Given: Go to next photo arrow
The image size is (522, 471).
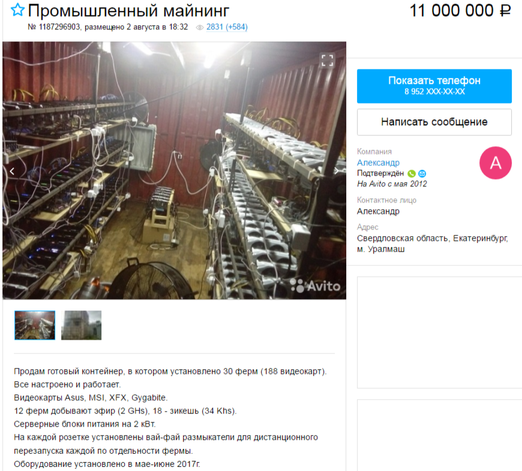Looking at the screenshot, I should [337, 171].
